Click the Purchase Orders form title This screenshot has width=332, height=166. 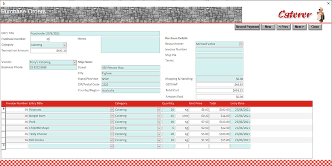coord(24,11)
